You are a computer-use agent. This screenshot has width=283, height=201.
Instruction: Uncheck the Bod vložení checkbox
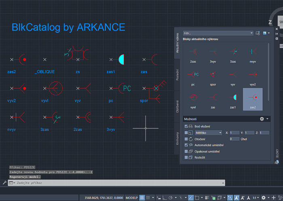tap(186, 126)
